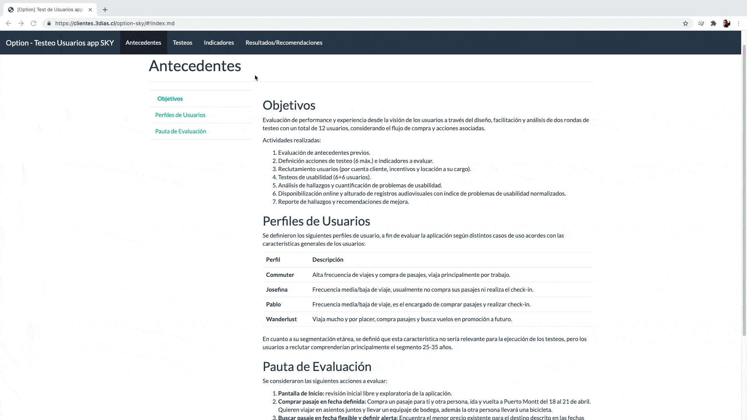747x420 pixels.
Task: Click the Pauta de Evaluación section heading
Action: (x=317, y=366)
